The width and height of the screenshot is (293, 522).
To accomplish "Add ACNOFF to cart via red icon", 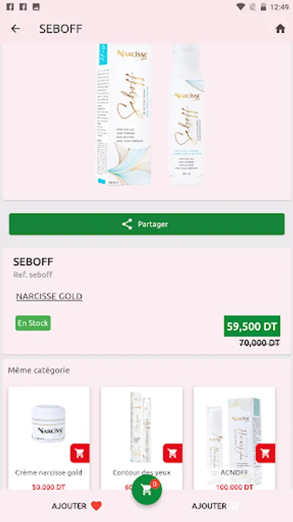I will tap(265, 453).
